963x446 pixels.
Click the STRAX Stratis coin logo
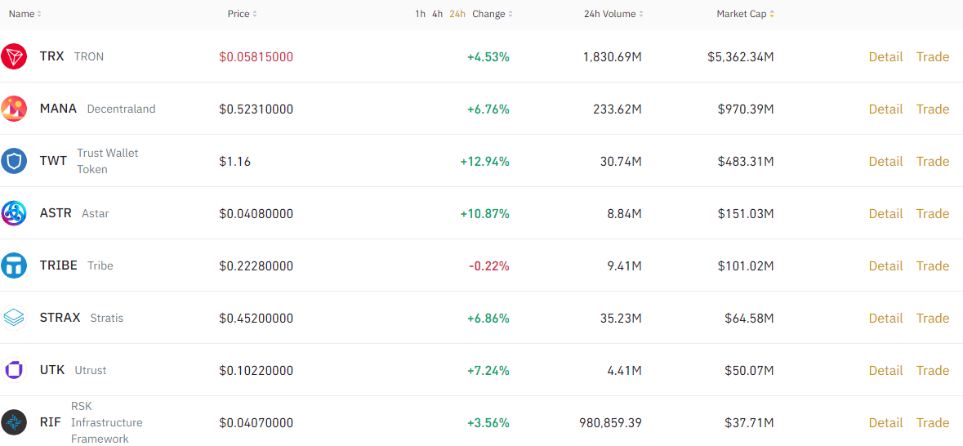pyautogui.click(x=14, y=318)
